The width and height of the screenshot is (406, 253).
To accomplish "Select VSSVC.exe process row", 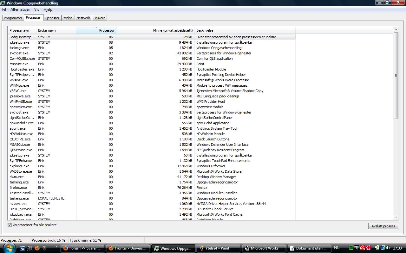I will (152, 91).
